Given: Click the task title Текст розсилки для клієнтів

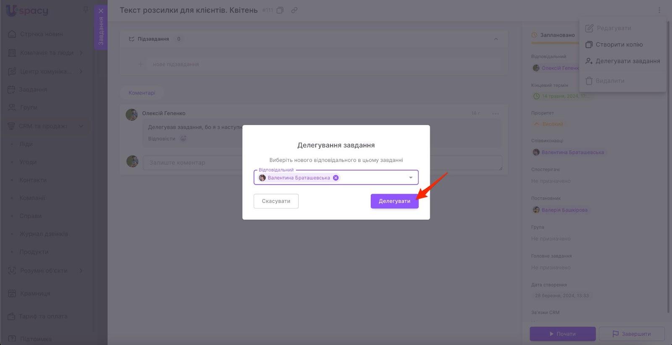Looking at the screenshot, I should click(x=189, y=10).
